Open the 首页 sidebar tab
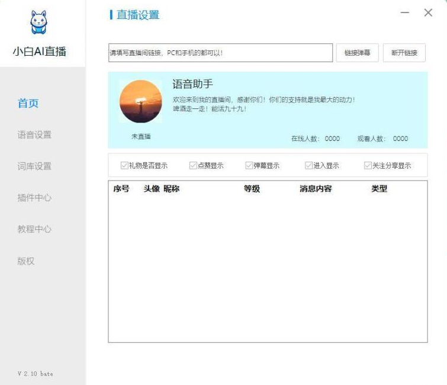 (x=28, y=103)
